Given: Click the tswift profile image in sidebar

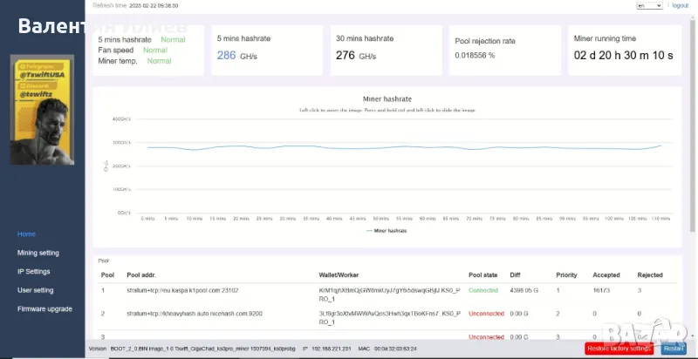Looking at the screenshot, I should tap(42, 110).
